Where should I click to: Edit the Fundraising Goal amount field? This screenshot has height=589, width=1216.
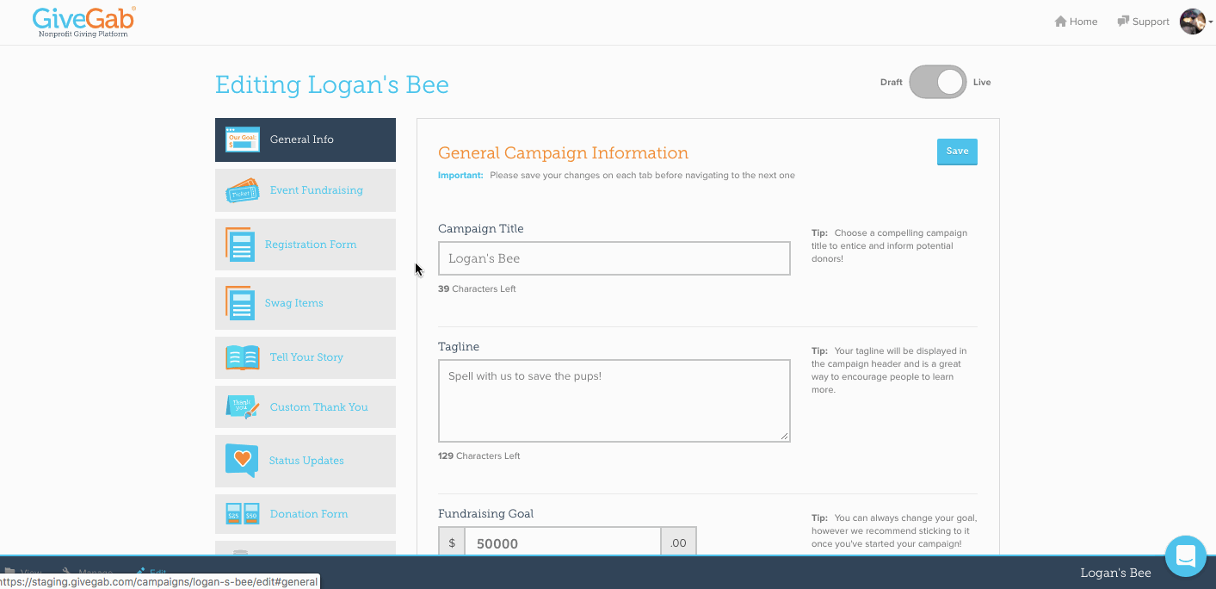563,543
